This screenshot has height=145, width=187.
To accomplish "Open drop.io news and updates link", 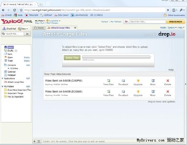I will click(x=161, y=102).
